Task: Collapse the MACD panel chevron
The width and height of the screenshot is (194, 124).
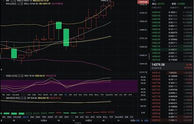Action: click(x=4, y=98)
